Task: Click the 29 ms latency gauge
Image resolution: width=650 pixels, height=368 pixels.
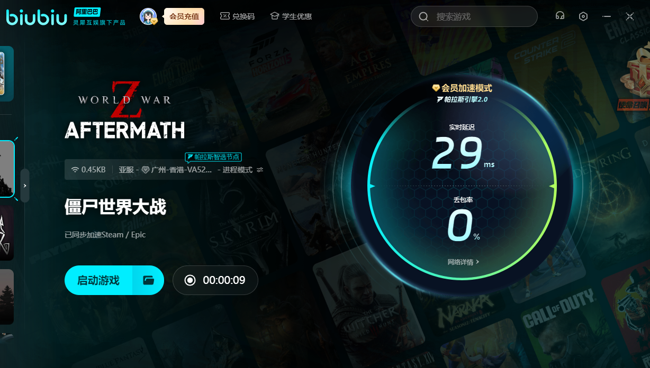Action: click(x=457, y=153)
